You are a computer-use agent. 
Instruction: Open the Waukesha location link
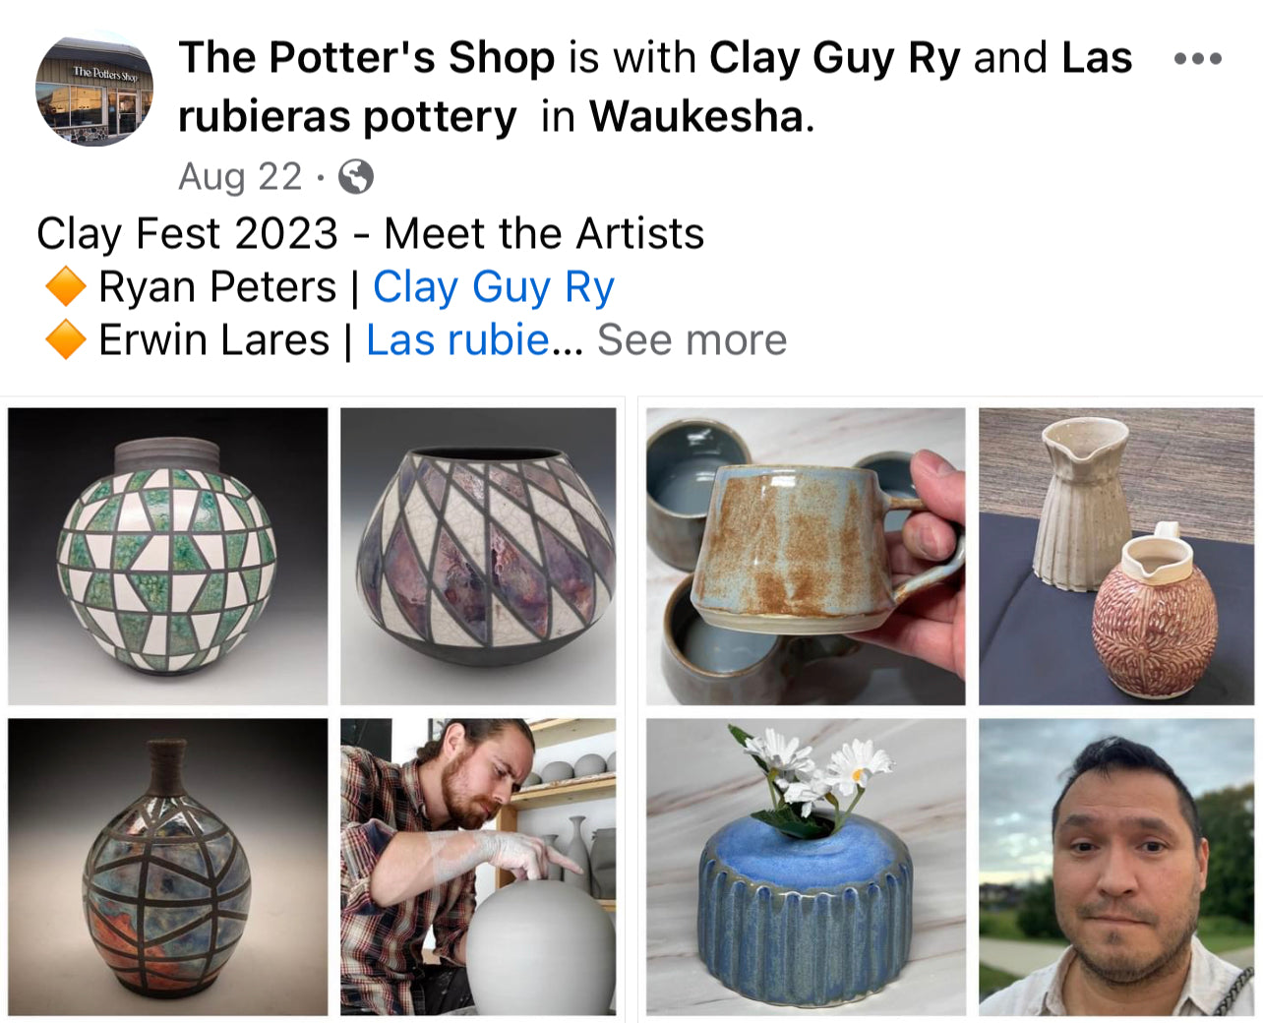696,116
